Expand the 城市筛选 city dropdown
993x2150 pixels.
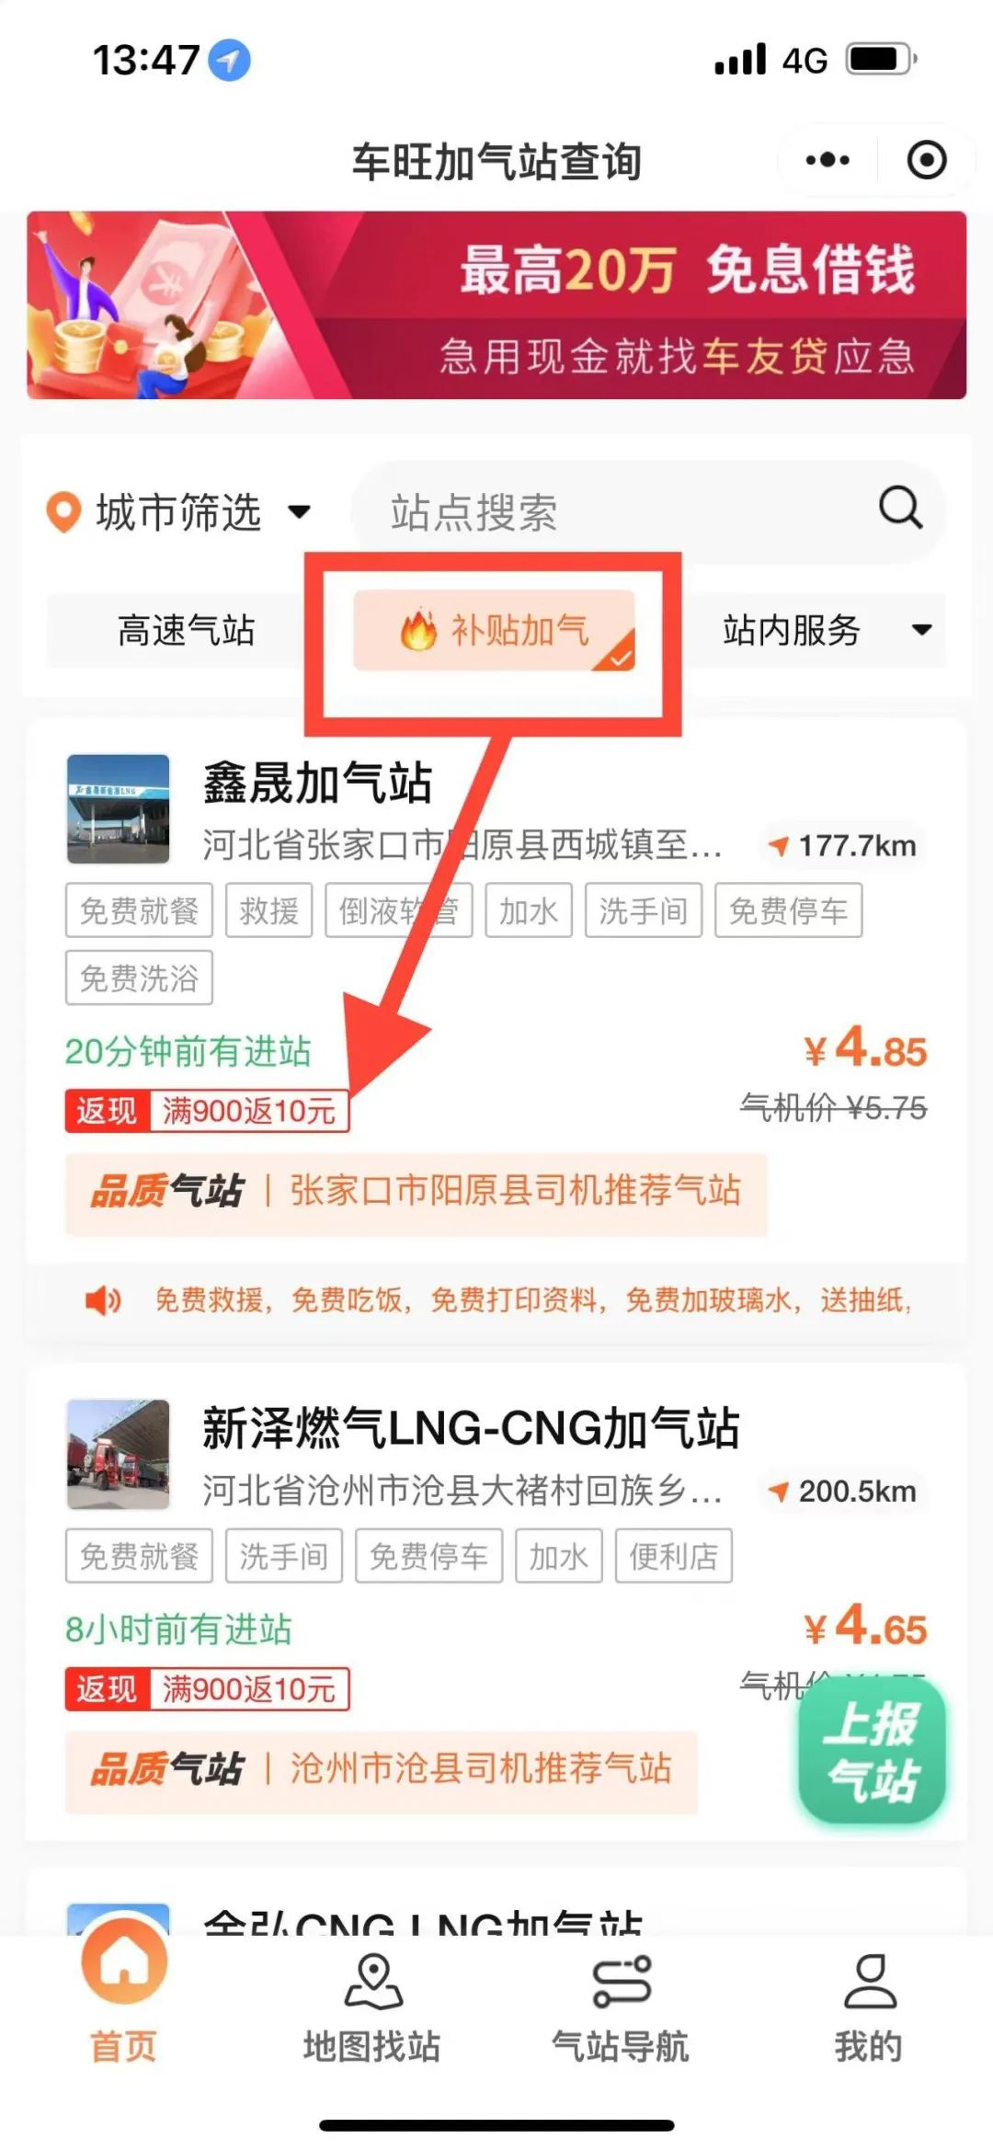pos(179,512)
